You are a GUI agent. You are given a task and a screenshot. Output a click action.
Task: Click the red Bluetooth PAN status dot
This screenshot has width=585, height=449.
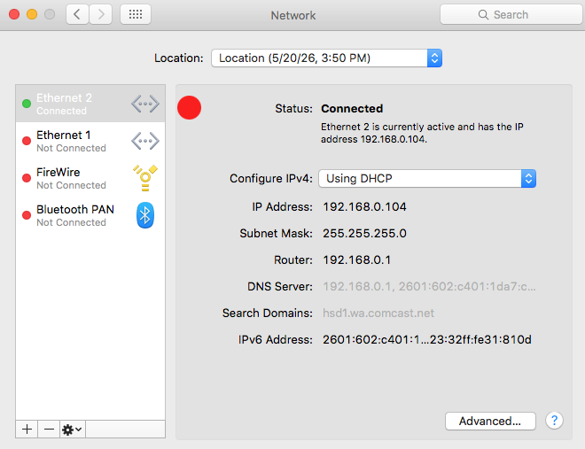coord(27,215)
